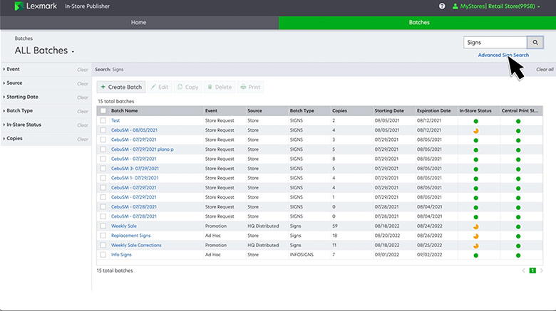Select the Info Signs row checkbox
Viewport: 556px width, 311px height.
pos(103,254)
